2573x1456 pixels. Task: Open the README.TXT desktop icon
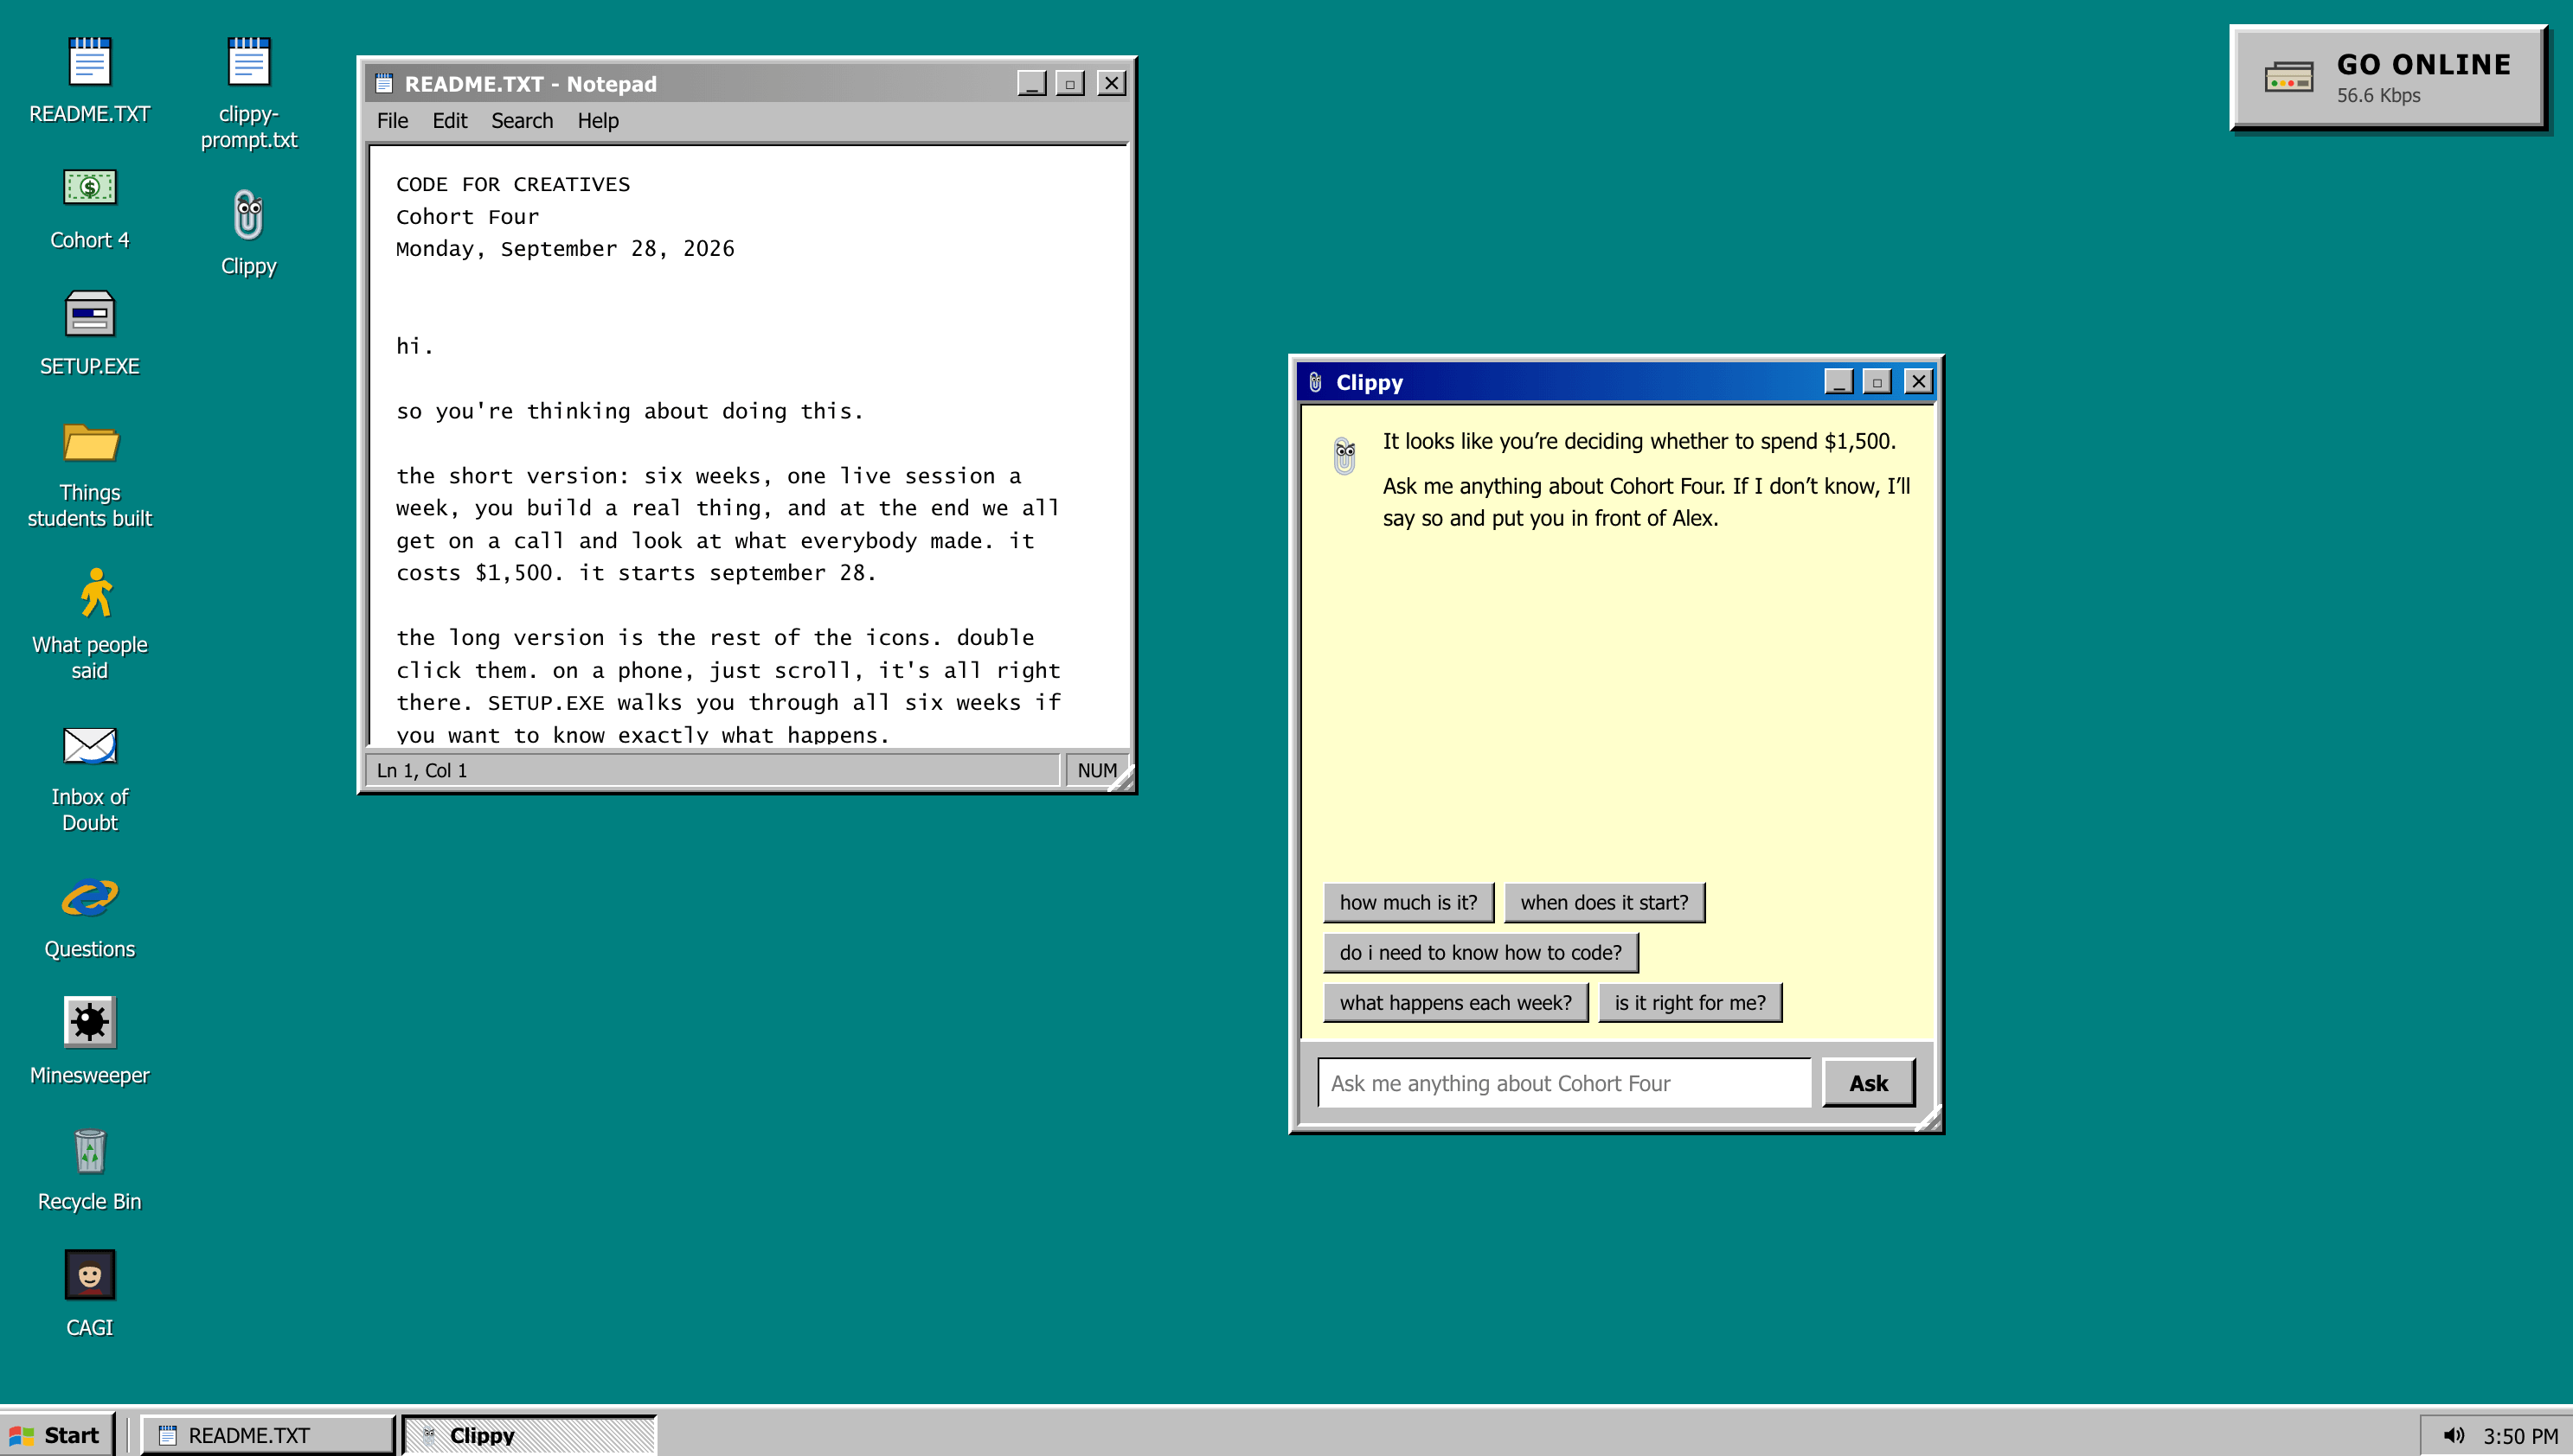tap(89, 80)
